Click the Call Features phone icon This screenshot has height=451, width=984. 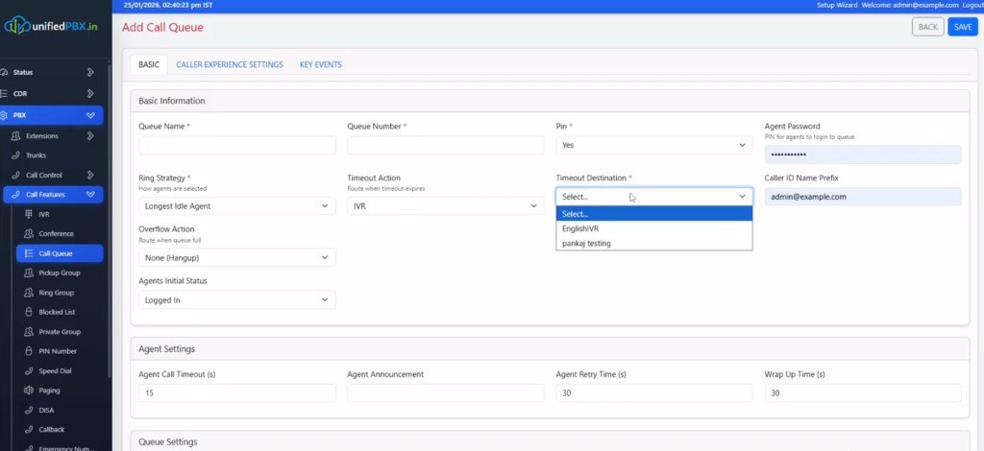pos(15,195)
